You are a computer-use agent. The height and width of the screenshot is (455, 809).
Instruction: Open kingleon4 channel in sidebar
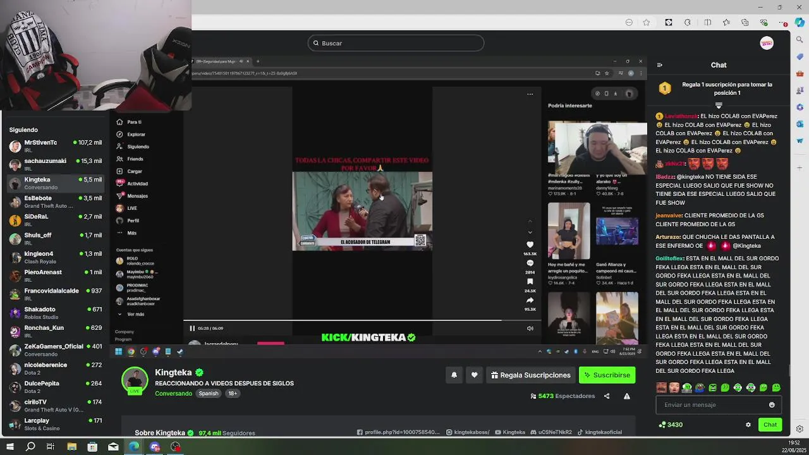tap(55, 257)
